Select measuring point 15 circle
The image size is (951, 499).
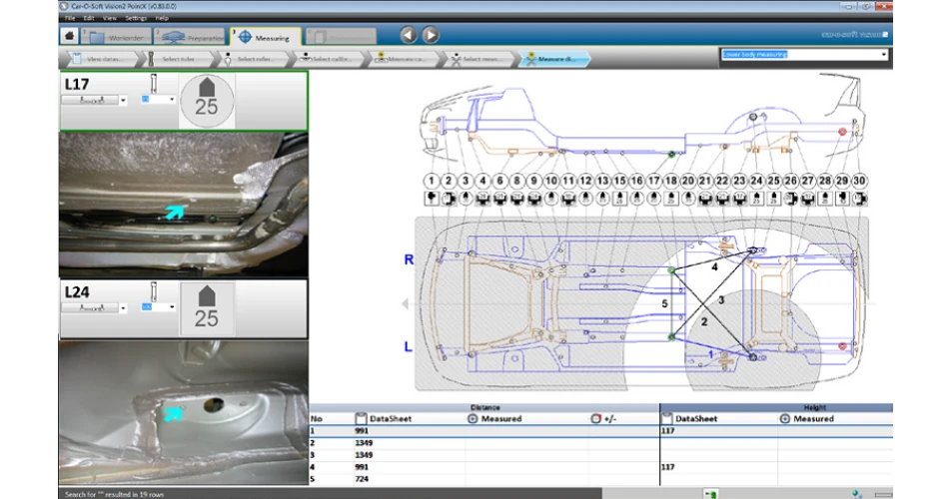[619, 181]
